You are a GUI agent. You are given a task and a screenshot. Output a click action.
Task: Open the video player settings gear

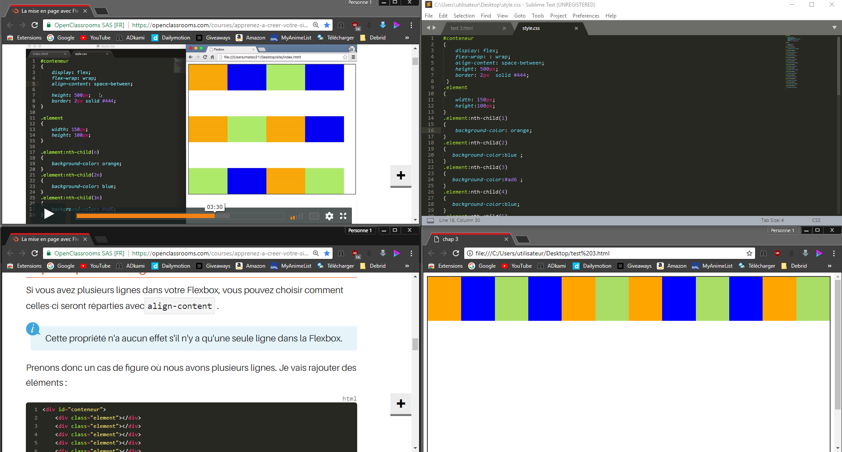[x=329, y=216]
